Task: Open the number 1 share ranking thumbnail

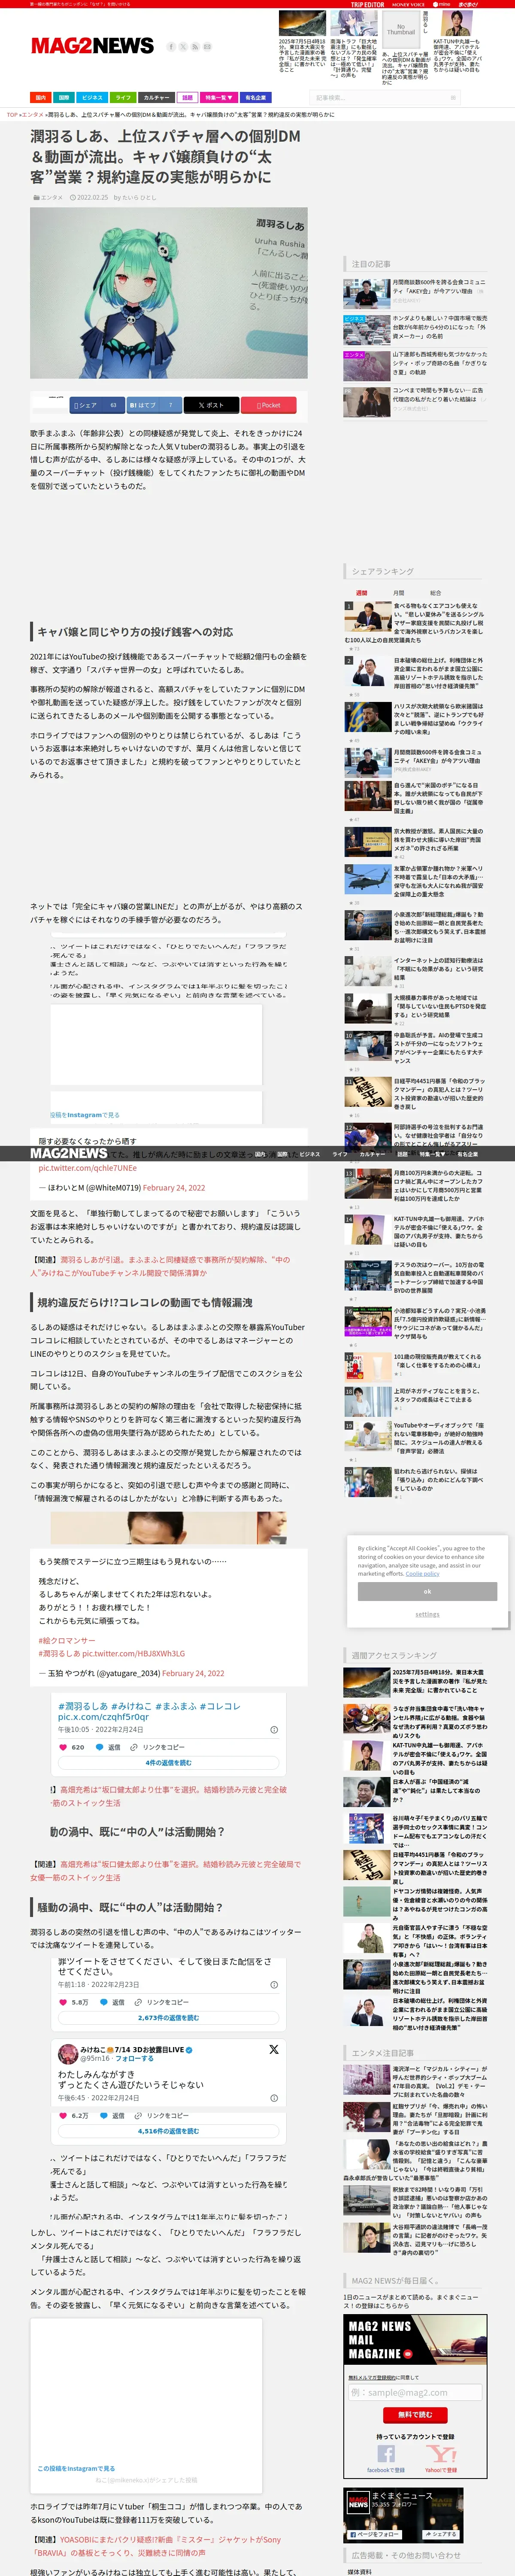Action: (x=367, y=616)
